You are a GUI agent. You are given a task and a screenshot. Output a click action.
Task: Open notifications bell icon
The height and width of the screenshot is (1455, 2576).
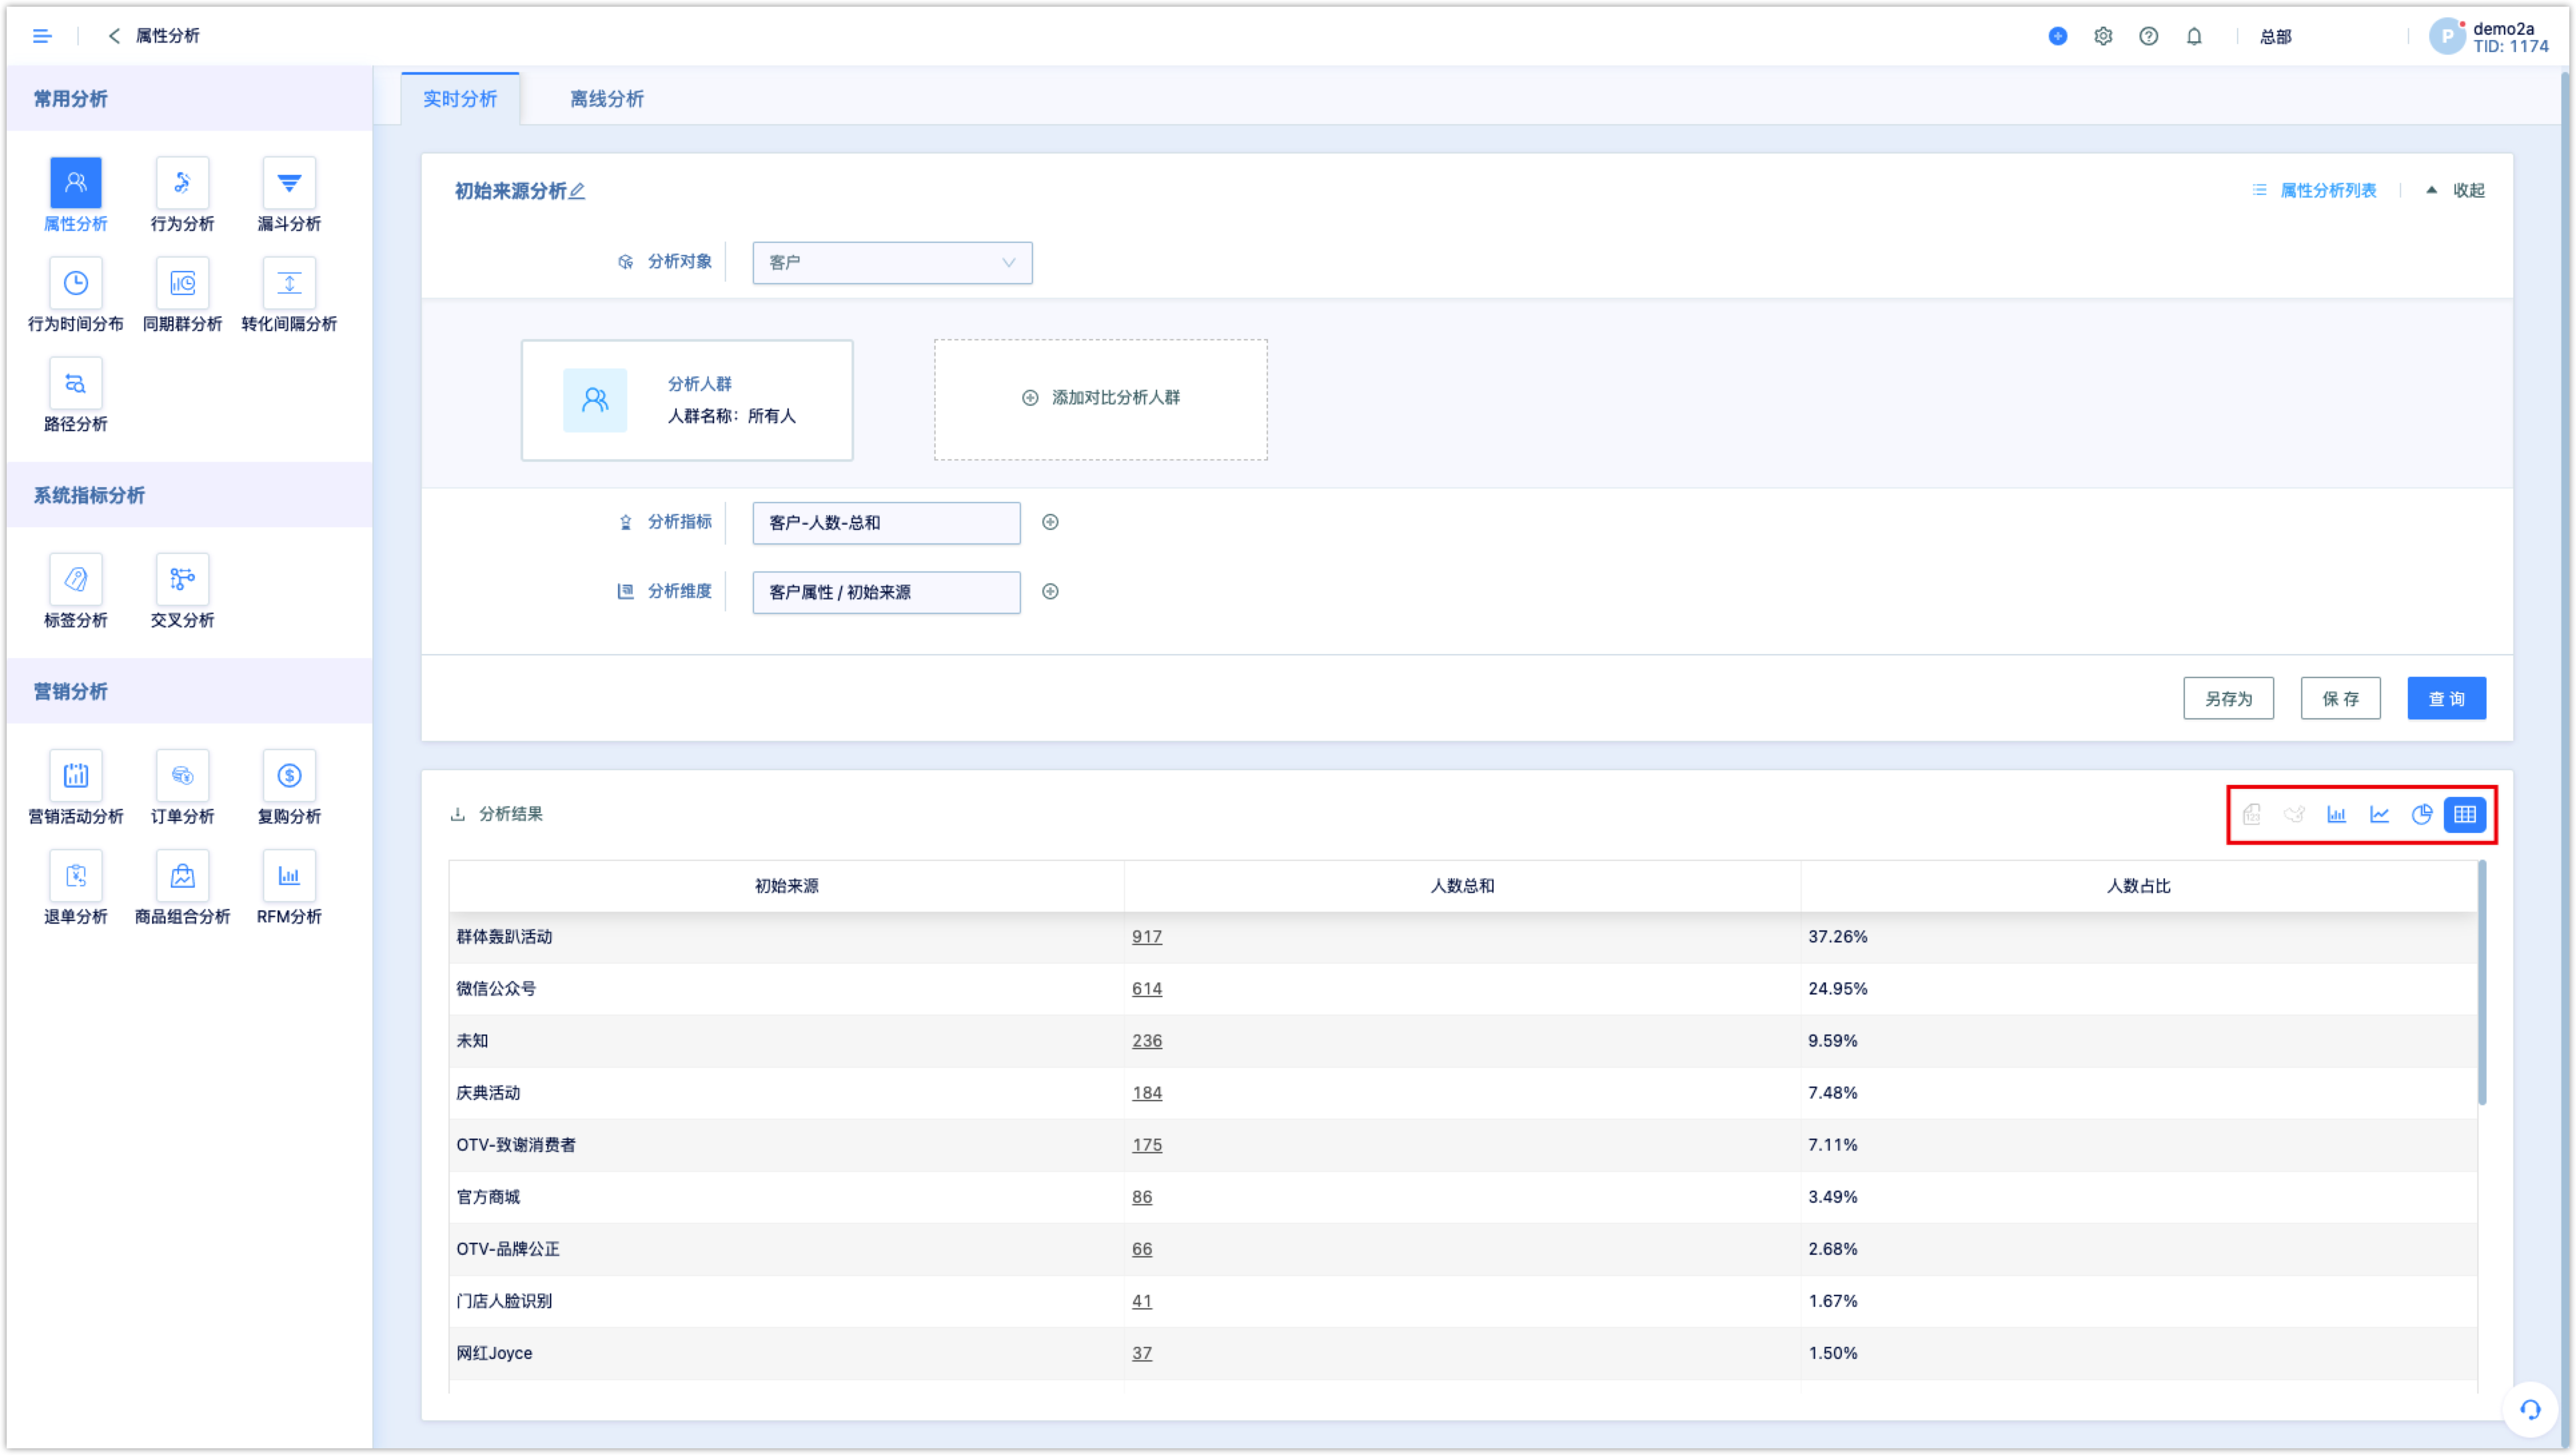pos(2193,36)
